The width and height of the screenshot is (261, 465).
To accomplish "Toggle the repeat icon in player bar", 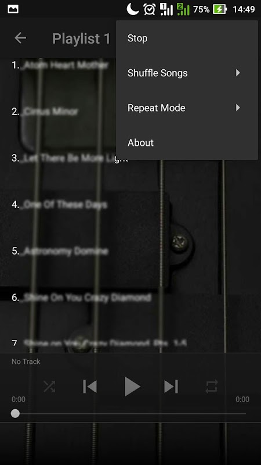I will point(212,387).
